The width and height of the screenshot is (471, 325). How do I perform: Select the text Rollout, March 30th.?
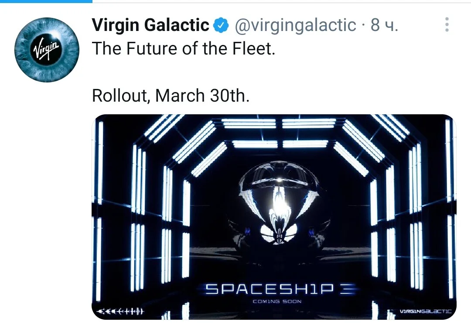(171, 96)
